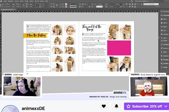This screenshot has width=169, height=112.
Task: Click the flip horizontal icon
Action: pyautogui.click(x=51, y=7)
